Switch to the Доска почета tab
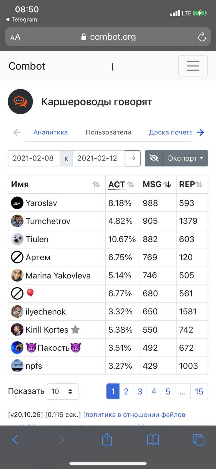This screenshot has width=216, height=469. [x=170, y=132]
